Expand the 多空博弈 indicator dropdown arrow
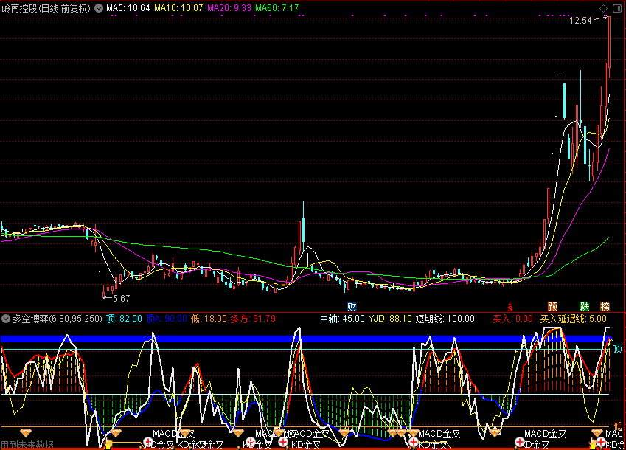This screenshot has width=626, height=450. pos(7,319)
